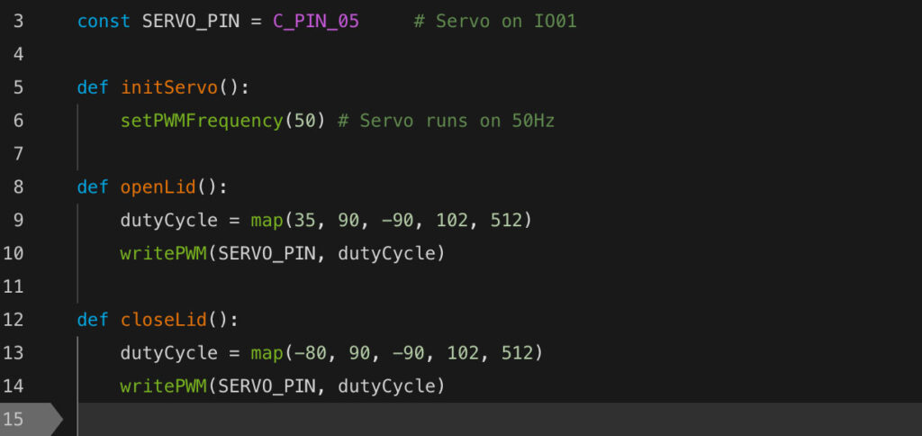Click the value 35 on line 9
Screen dimensions: 922x436
(299, 221)
